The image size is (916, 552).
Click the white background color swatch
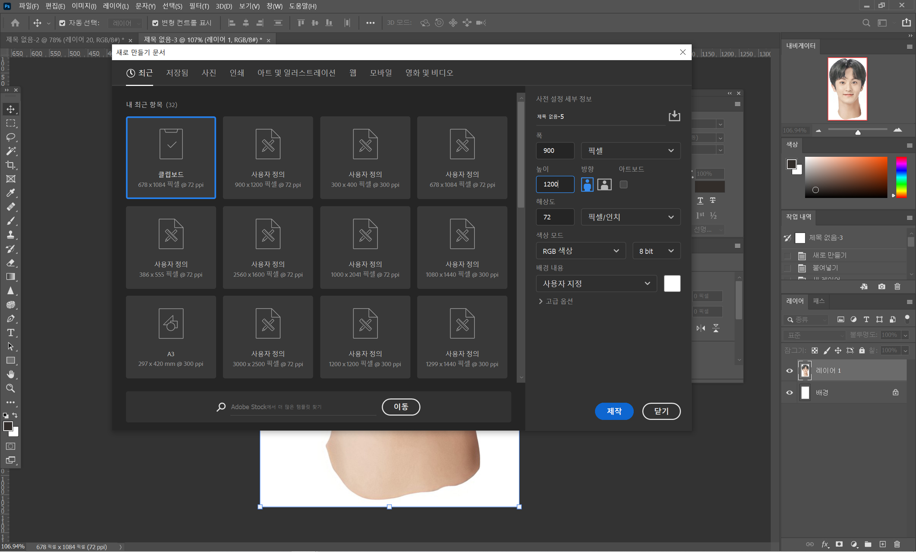(x=672, y=284)
